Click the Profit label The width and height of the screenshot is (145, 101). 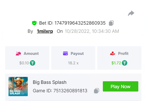(123, 54)
